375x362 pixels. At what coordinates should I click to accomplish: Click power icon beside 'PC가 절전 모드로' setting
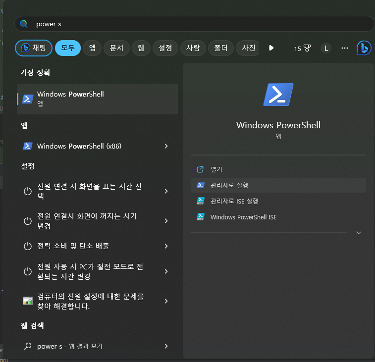pyautogui.click(x=28, y=271)
